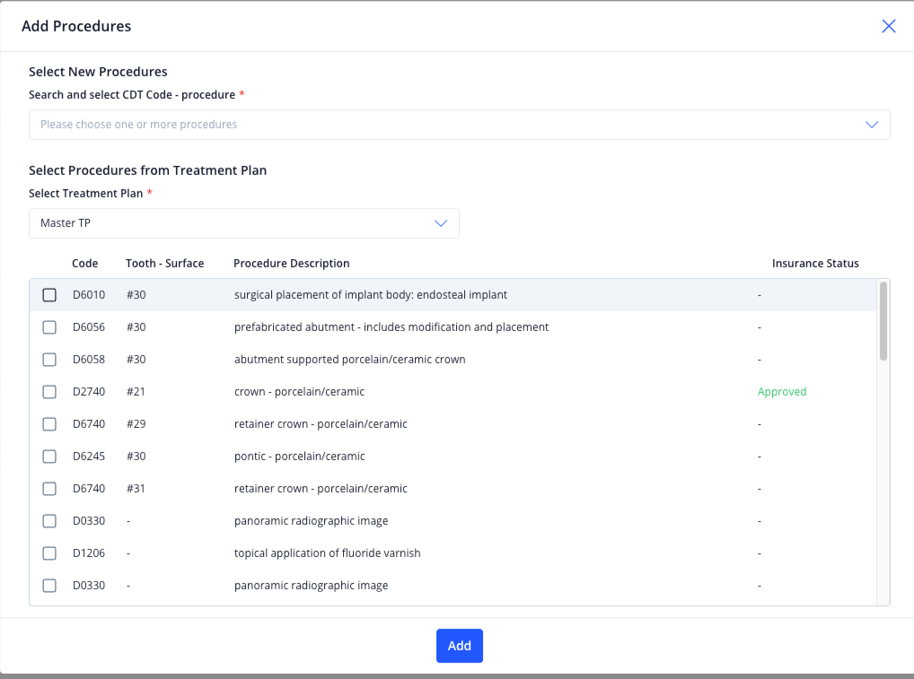Click the chevron of the procedures search field
Viewport: 914px width, 679px height.
[872, 125]
